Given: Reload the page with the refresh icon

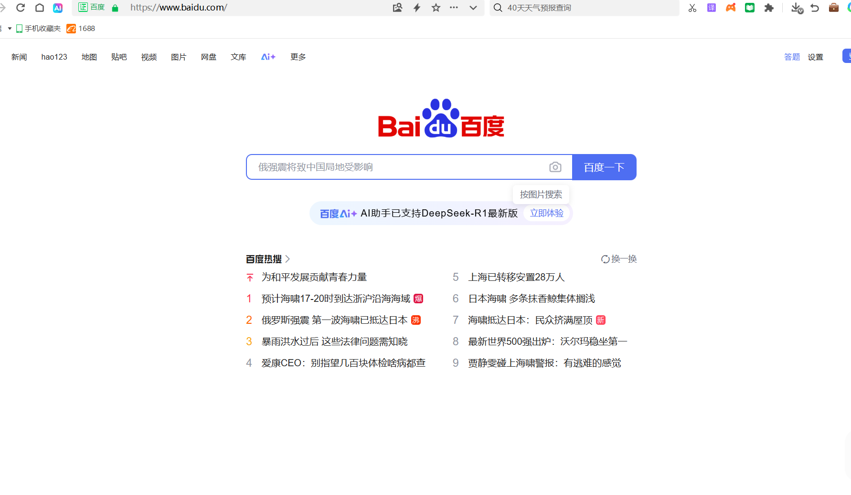Looking at the screenshot, I should [21, 8].
